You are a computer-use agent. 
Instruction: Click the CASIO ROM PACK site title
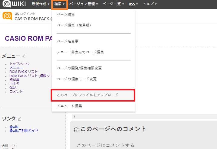click(x=33, y=19)
